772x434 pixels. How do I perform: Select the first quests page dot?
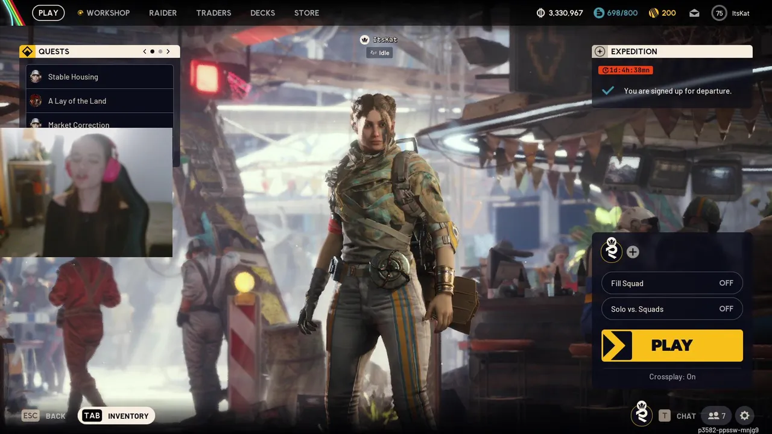[x=152, y=52]
